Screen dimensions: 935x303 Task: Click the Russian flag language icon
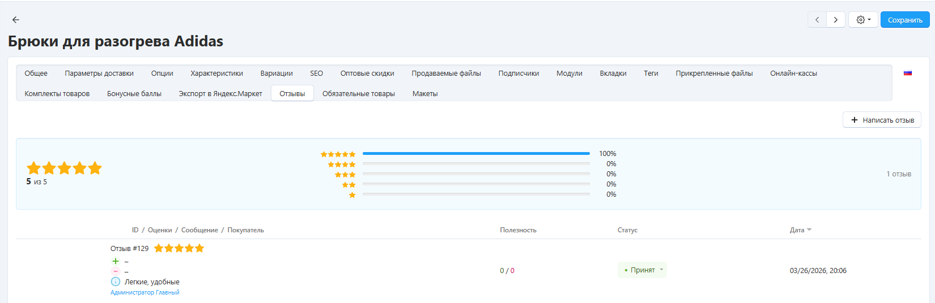(907, 73)
